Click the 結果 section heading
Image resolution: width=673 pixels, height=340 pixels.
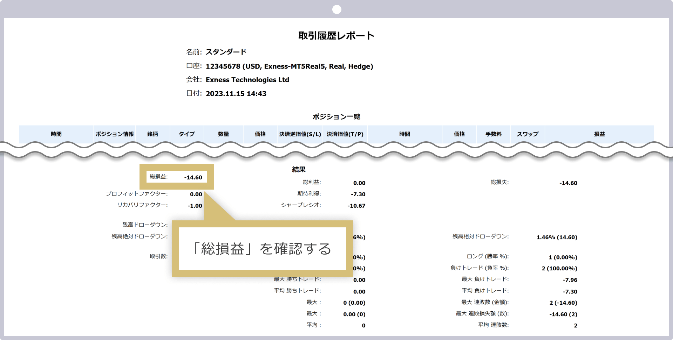299,170
